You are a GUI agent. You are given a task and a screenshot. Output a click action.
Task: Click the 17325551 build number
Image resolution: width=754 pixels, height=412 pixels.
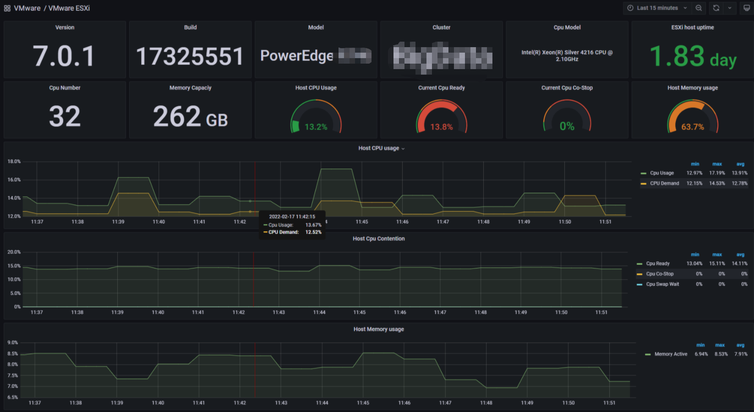tap(190, 56)
